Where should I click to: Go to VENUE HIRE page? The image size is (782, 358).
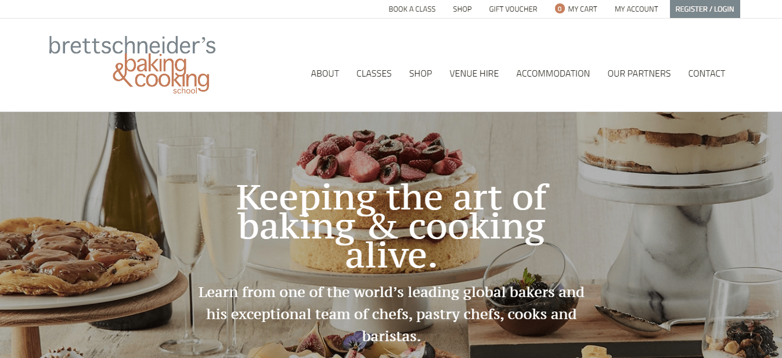coord(474,74)
